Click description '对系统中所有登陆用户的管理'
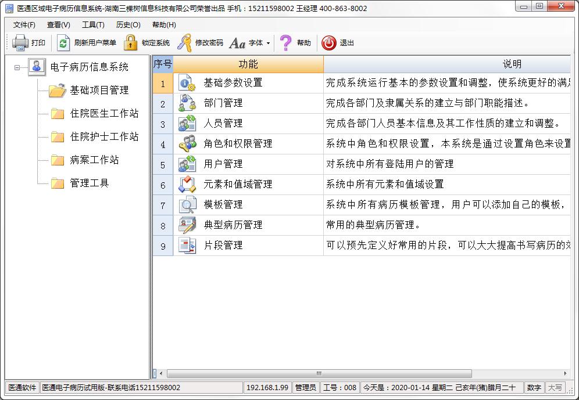 [389, 164]
